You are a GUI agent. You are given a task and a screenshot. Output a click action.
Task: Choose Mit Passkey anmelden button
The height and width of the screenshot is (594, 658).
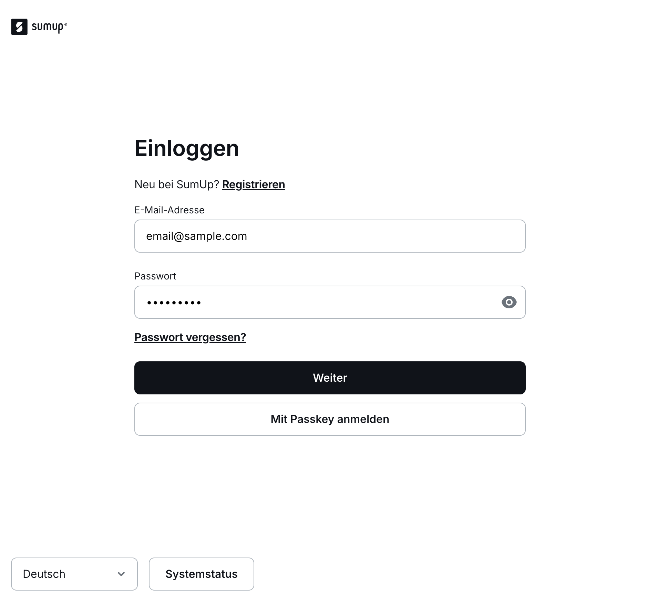330,419
